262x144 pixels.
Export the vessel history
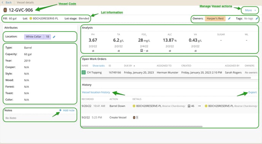(x=252, y=92)
